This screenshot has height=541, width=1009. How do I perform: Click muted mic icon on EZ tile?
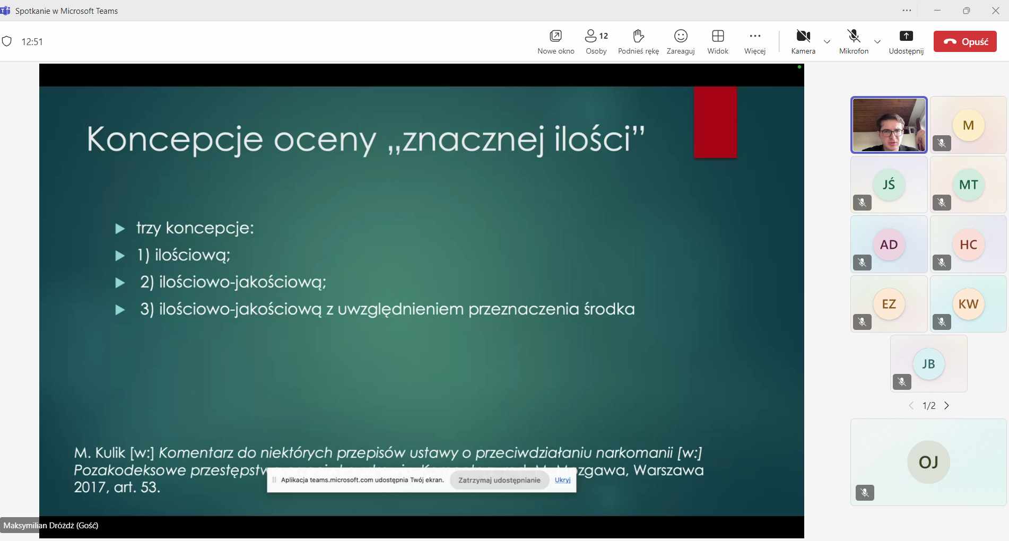[862, 322]
